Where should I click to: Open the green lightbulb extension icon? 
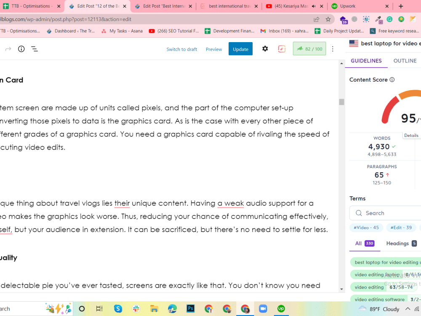[x=401, y=19]
